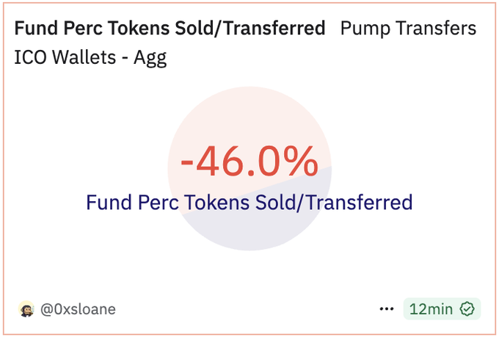Click the blue Fund Perc Tokens Sold/Transferred label

(249, 202)
